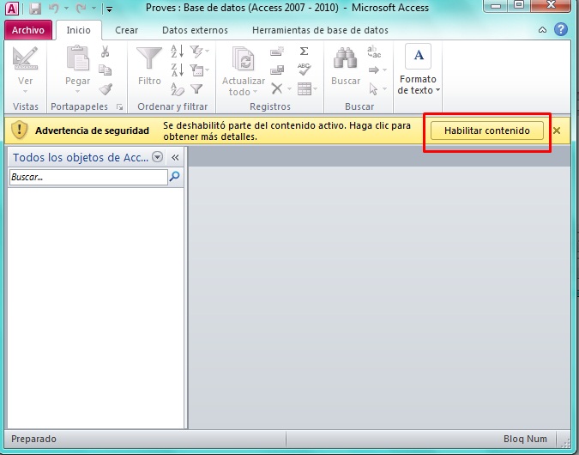Open the Advanced filter options dropdown
The image size is (579, 455).
coord(199,70)
